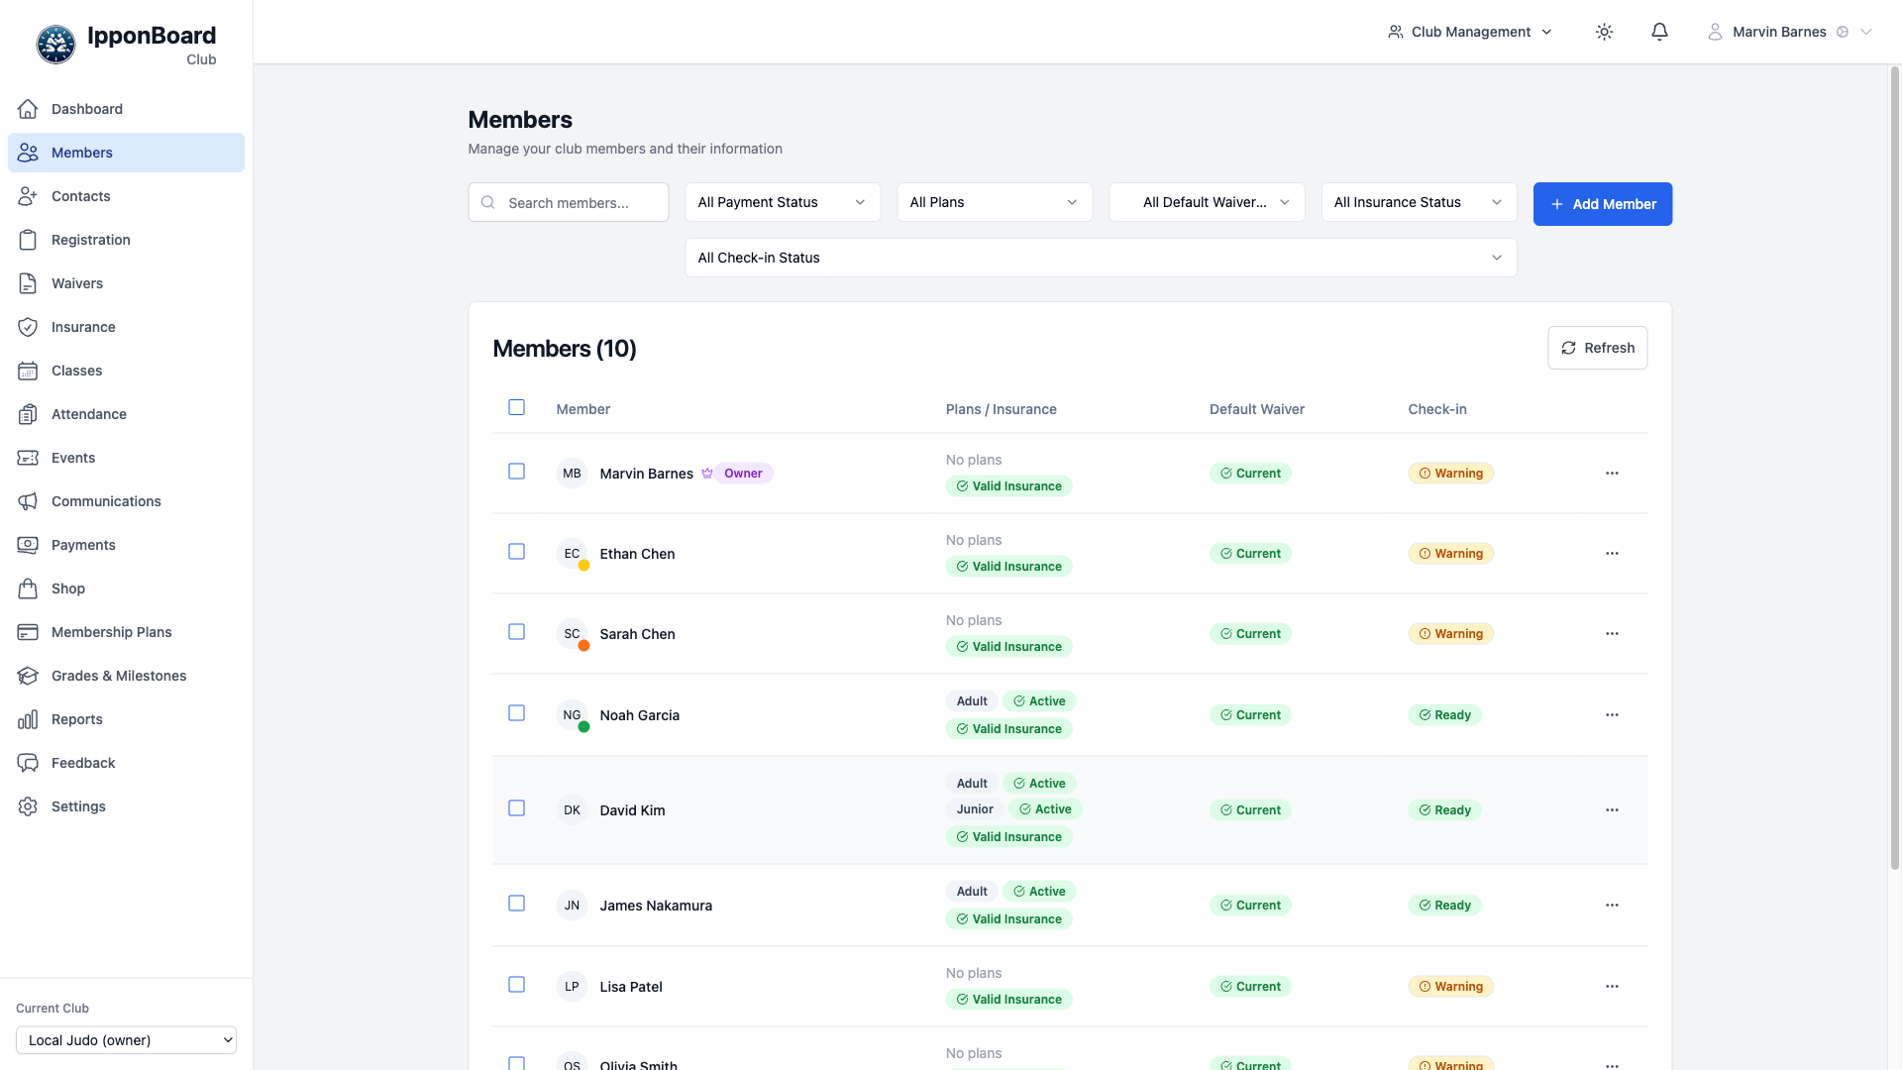Click the Add Member button

pyautogui.click(x=1602, y=204)
